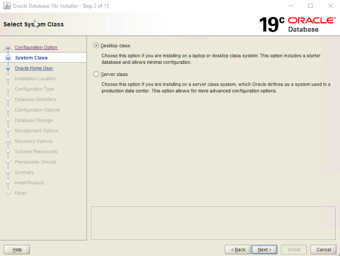340x256 pixels.
Task: Click the Finish step text
Action: click(x=21, y=193)
